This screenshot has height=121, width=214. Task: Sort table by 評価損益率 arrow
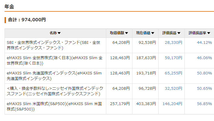(209, 33)
